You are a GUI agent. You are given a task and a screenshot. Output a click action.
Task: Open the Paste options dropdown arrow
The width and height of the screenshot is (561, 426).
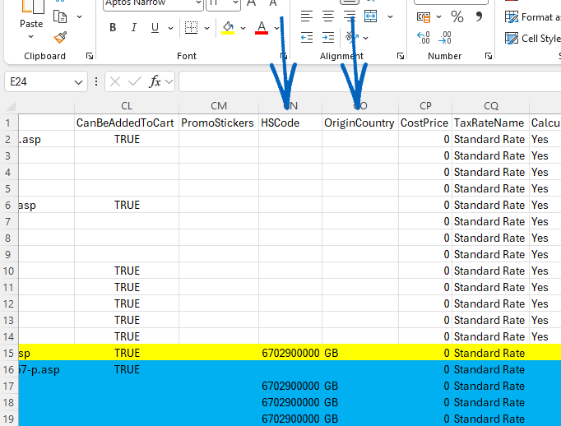(31, 36)
